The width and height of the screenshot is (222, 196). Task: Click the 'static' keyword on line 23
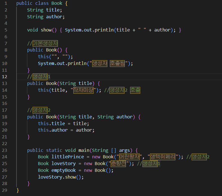(x=54, y=150)
